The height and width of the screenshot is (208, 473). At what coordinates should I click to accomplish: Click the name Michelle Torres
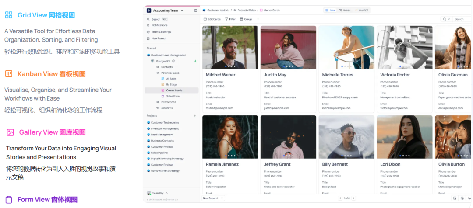(x=338, y=75)
